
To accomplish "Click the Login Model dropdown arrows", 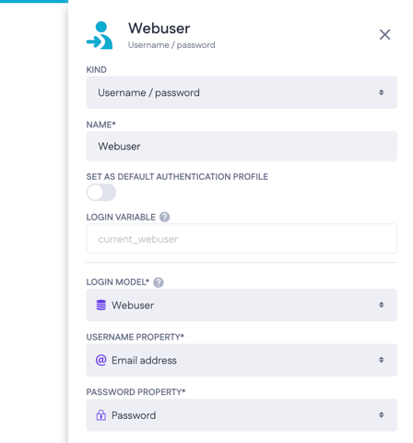I will 381,305.
